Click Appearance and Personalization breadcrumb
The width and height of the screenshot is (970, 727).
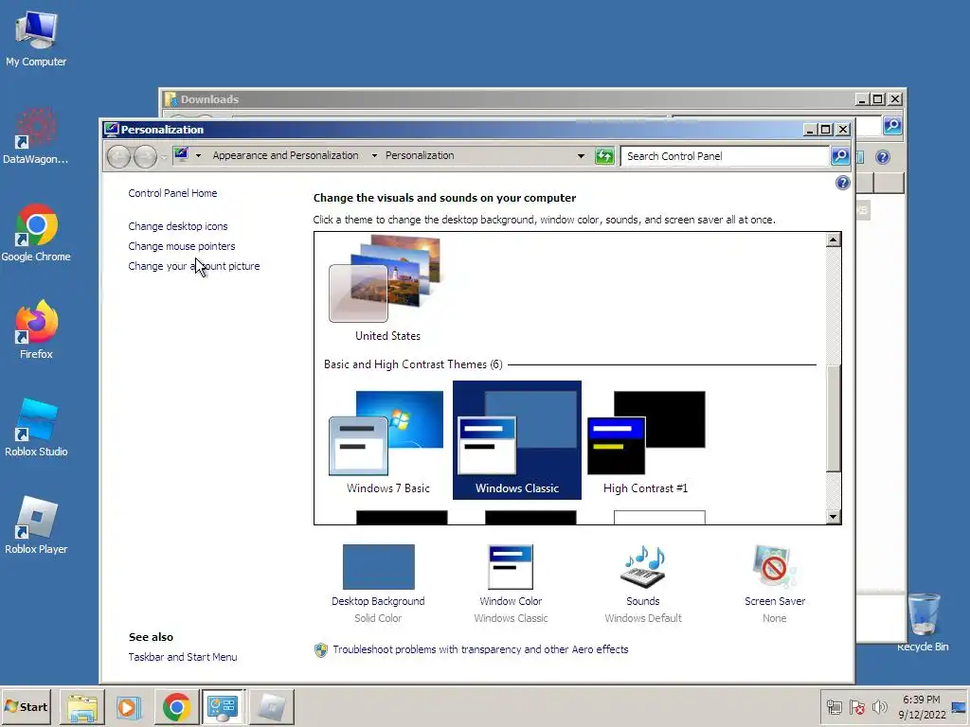tap(285, 155)
